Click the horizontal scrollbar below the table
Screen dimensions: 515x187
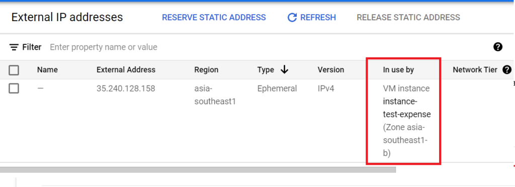198,169
